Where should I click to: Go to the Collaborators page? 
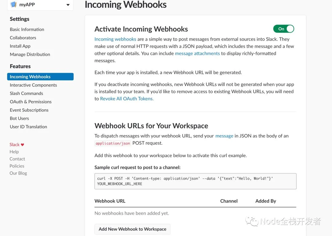[23, 38]
